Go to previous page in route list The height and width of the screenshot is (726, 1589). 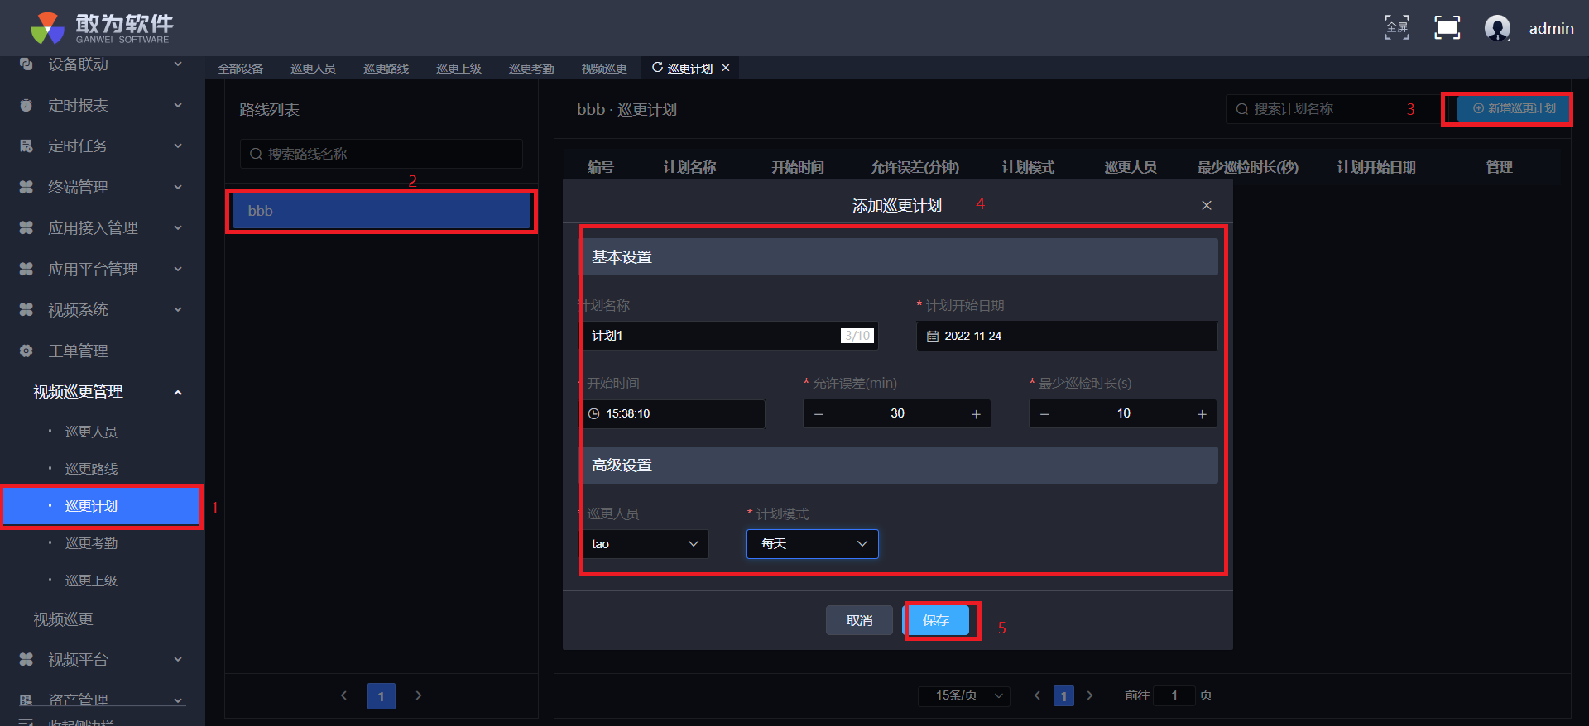344,695
